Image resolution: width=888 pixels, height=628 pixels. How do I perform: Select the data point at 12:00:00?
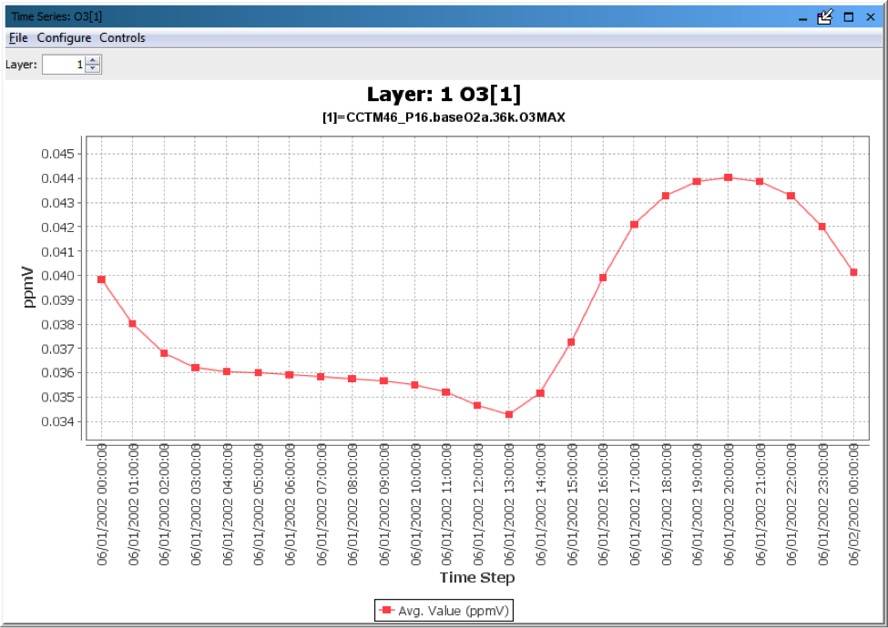pos(477,405)
